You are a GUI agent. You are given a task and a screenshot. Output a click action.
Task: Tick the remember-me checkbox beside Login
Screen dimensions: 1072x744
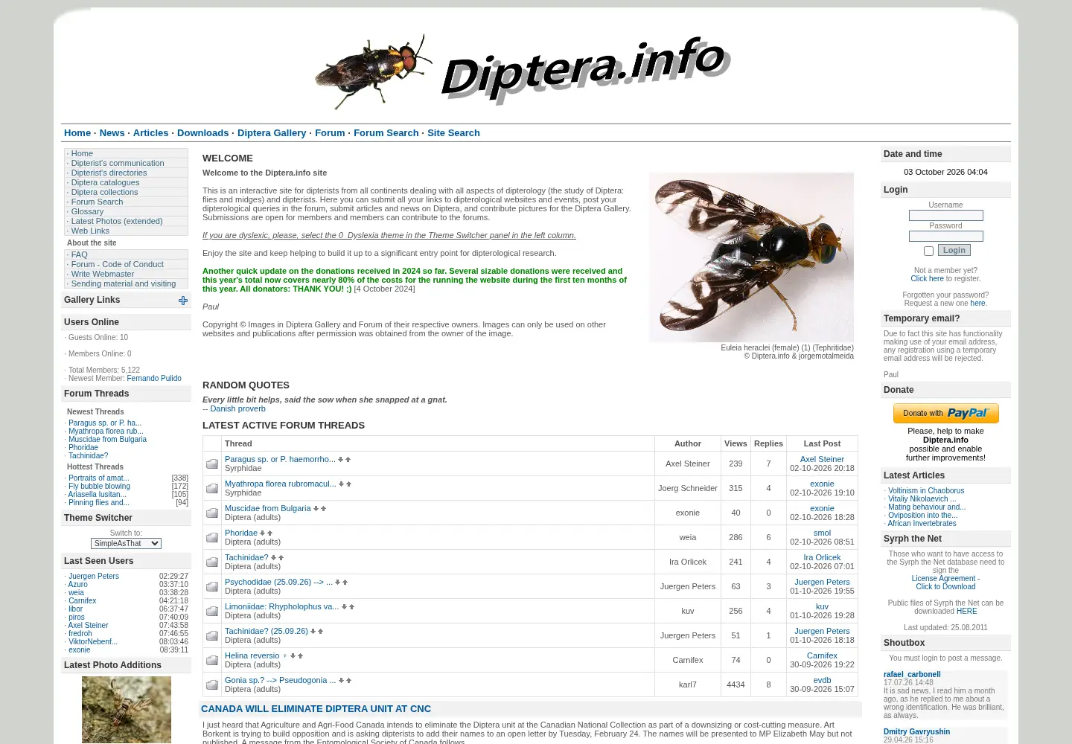point(928,251)
